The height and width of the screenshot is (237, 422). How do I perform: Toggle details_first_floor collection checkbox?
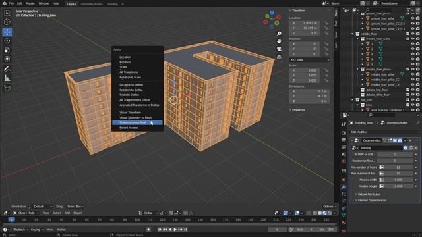[407, 90]
